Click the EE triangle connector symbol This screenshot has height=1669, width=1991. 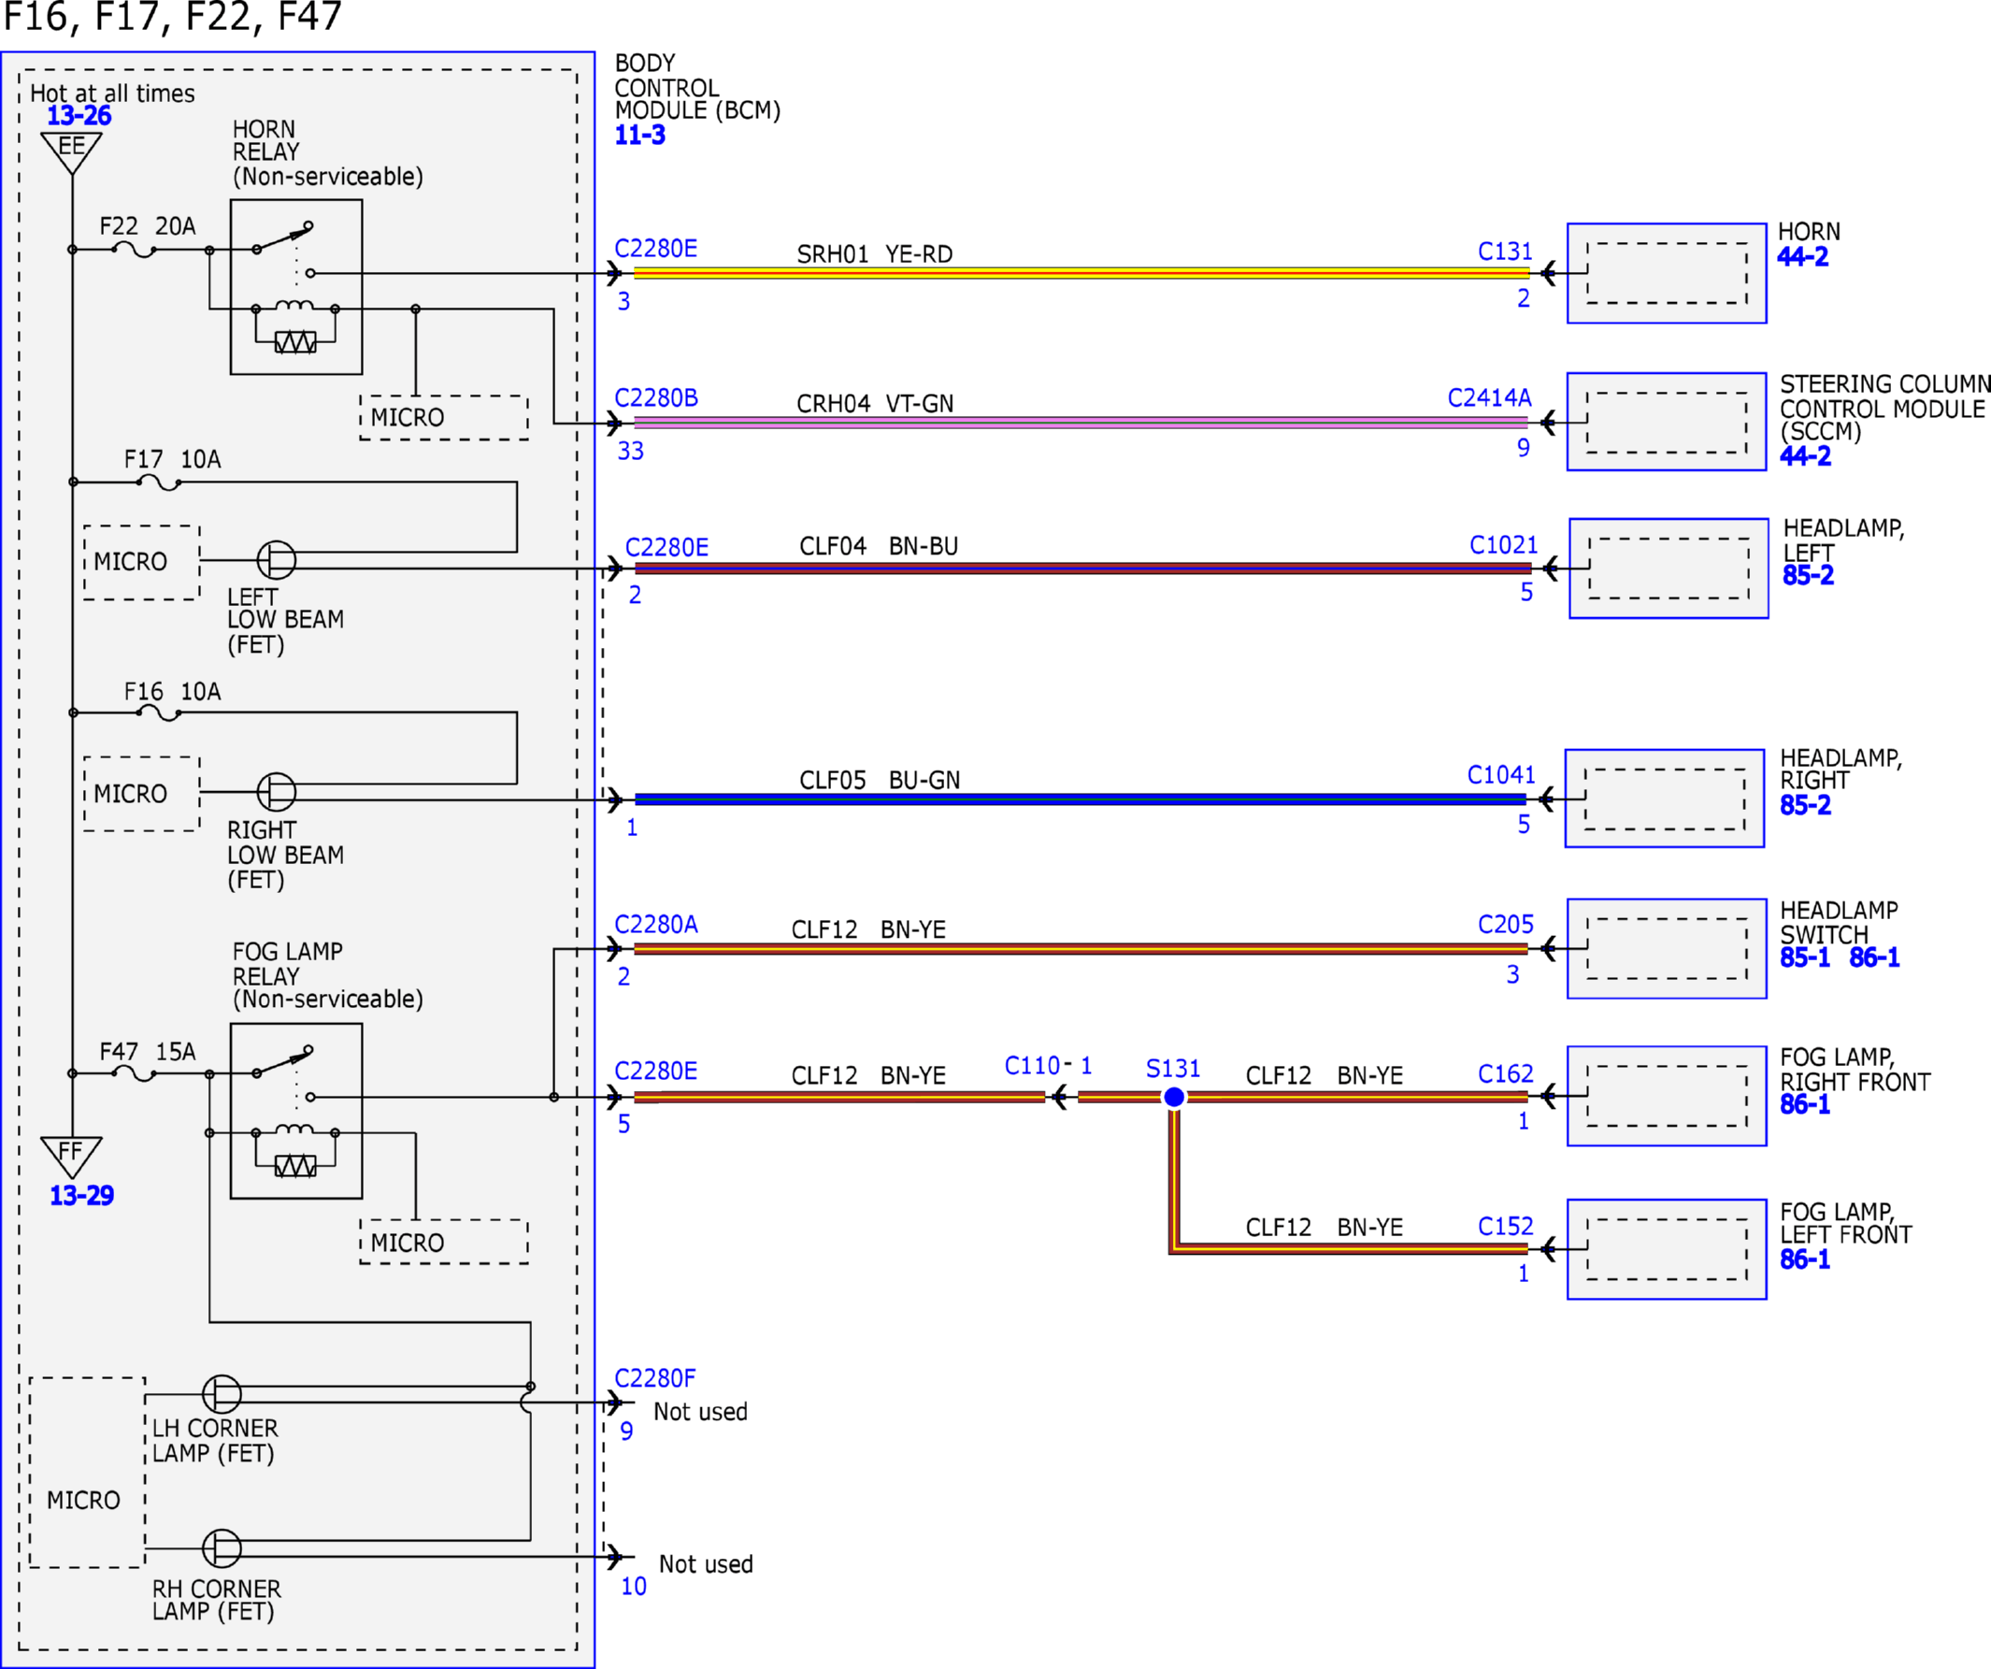[72, 152]
